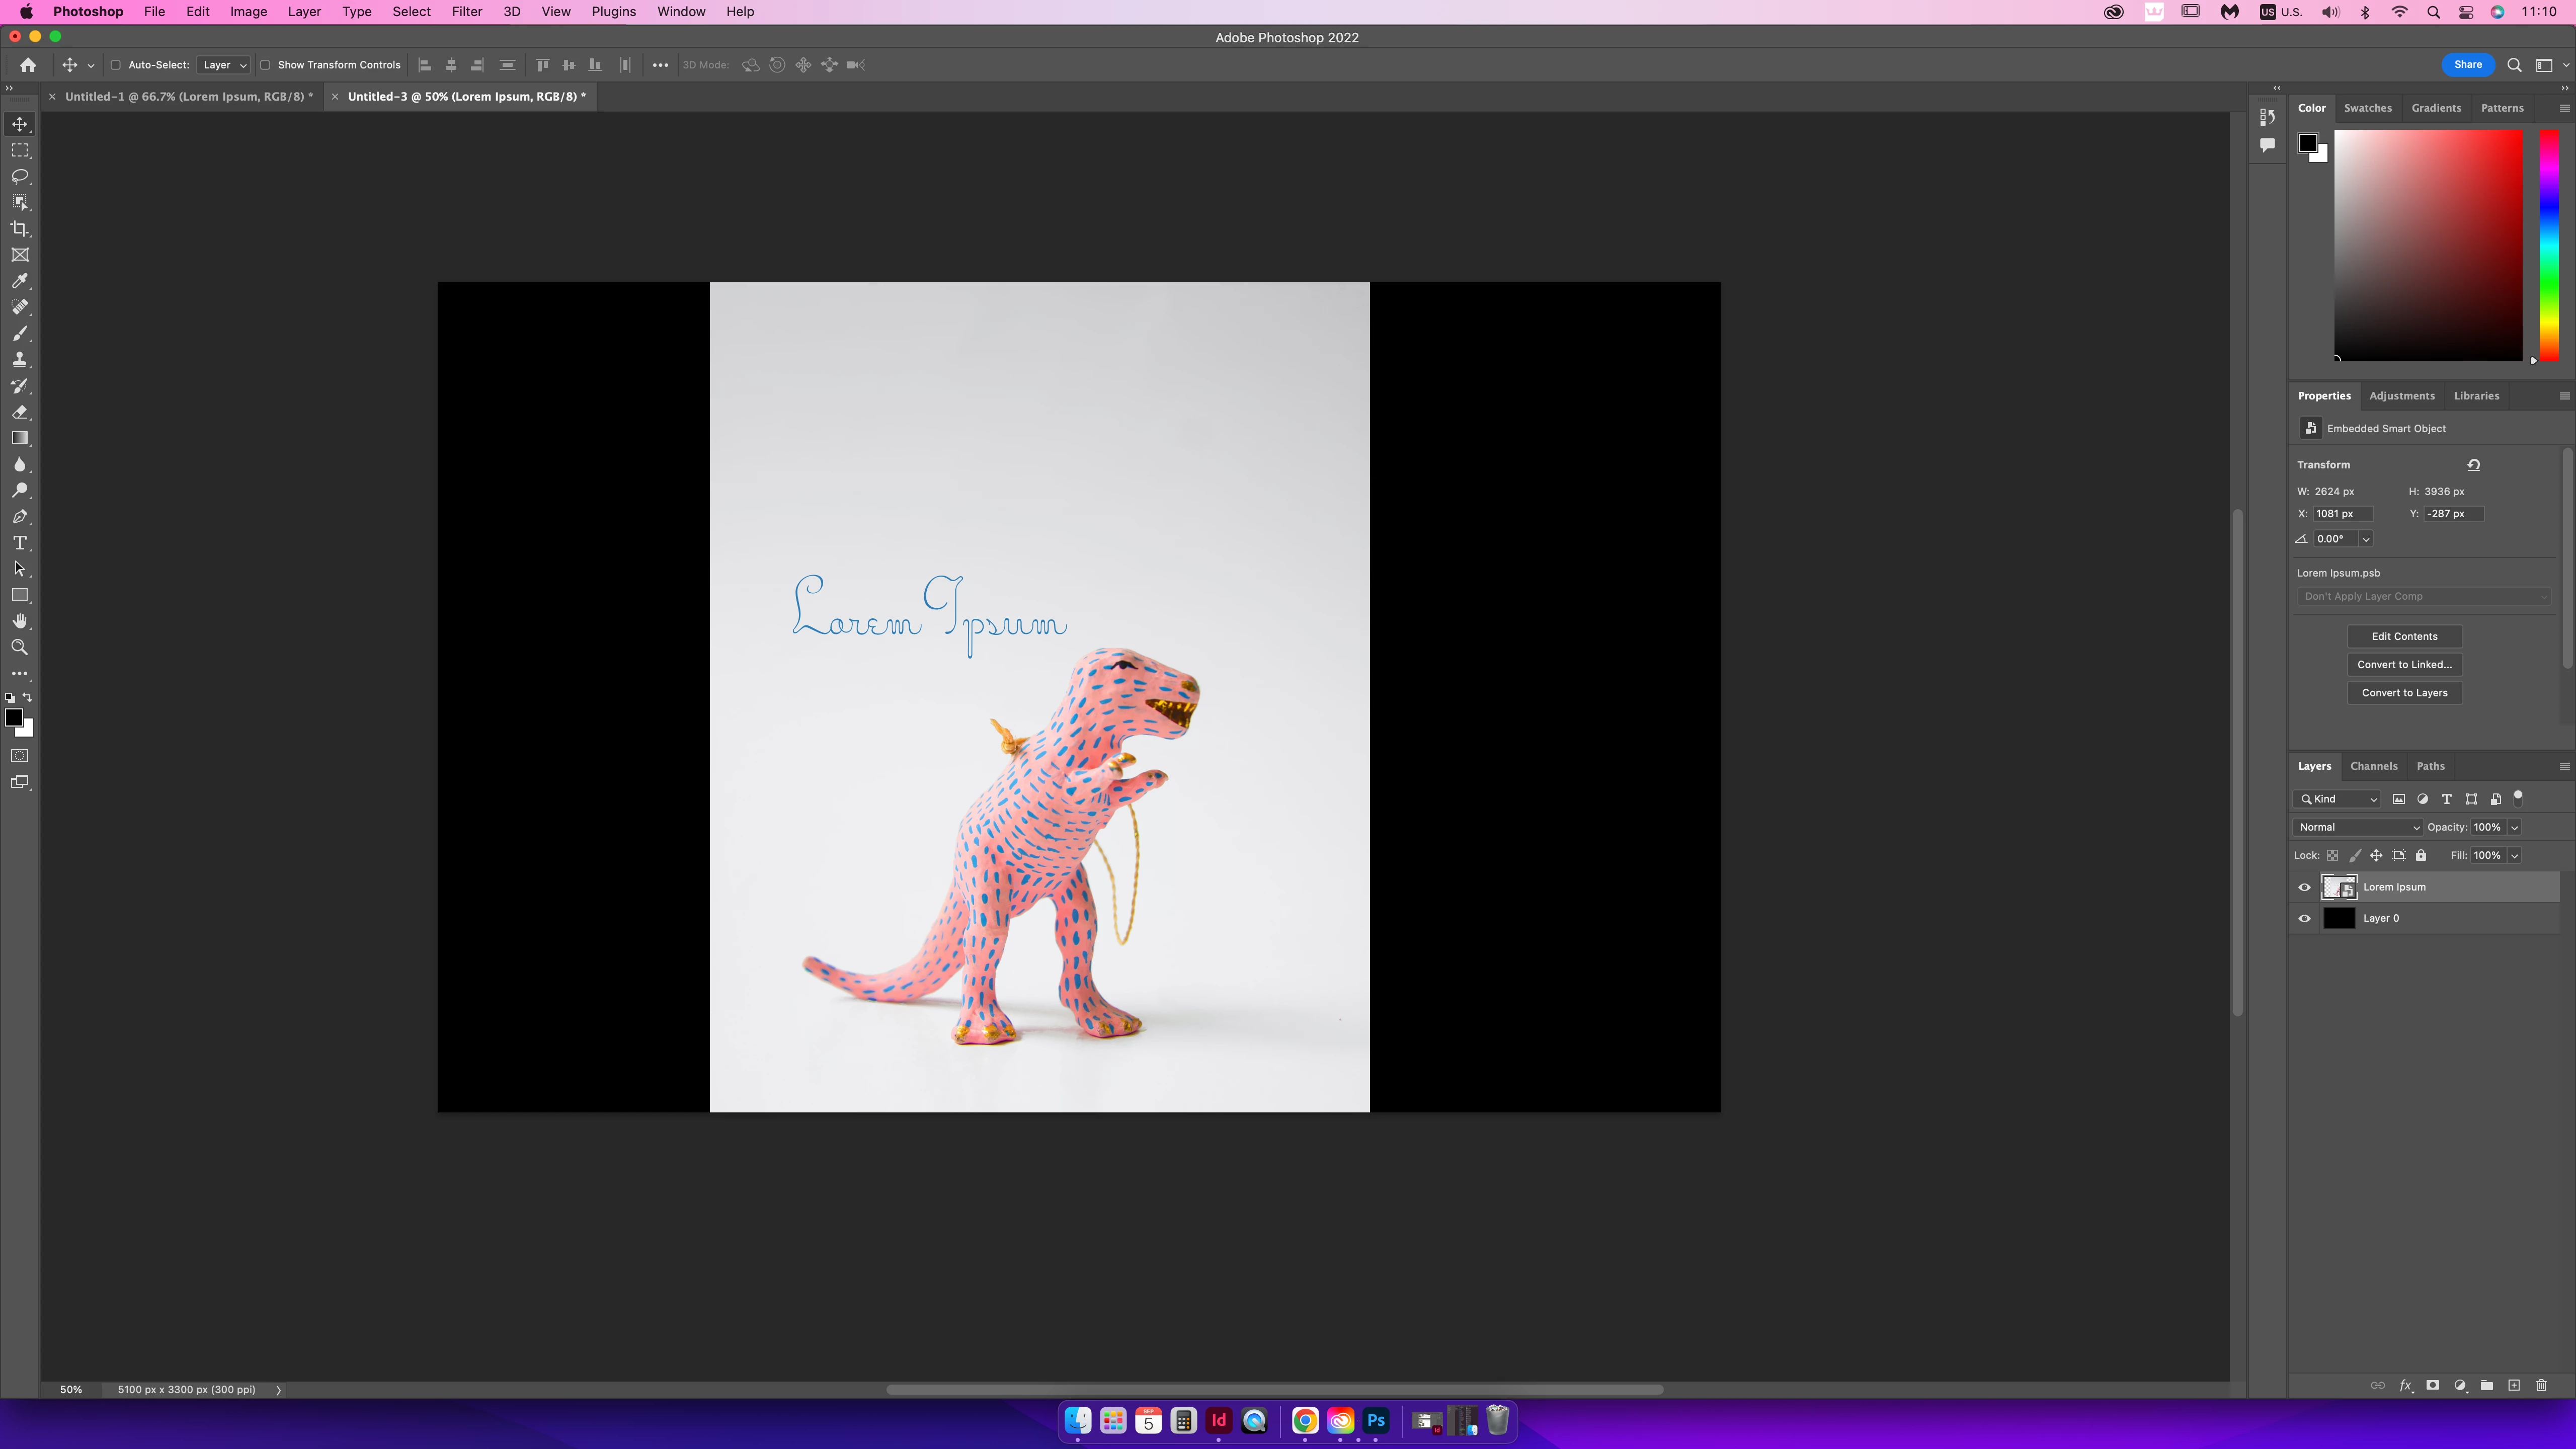Select the Lasso tool

[x=20, y=177]
